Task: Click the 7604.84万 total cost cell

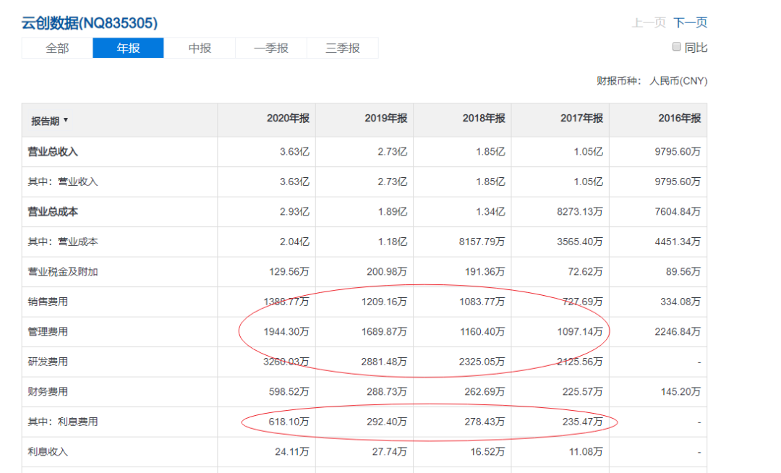Action: (678, 212)
